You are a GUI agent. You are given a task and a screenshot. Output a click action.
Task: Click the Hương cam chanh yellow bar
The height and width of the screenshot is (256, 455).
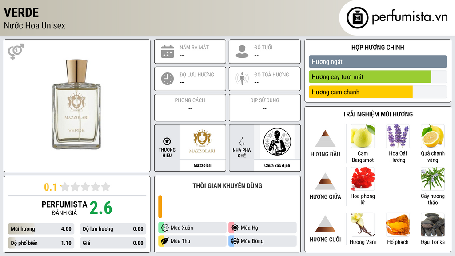click(x=361, y=92)
